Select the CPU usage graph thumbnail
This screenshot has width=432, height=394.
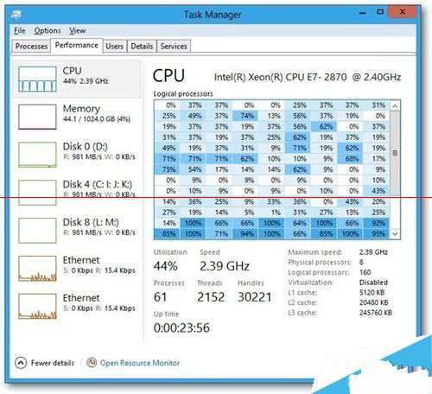[37, 79]
